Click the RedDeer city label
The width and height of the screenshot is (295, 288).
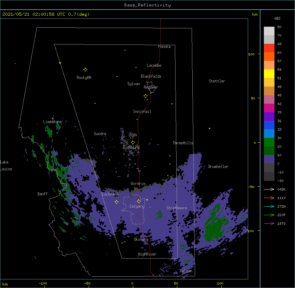click(151, 87)
